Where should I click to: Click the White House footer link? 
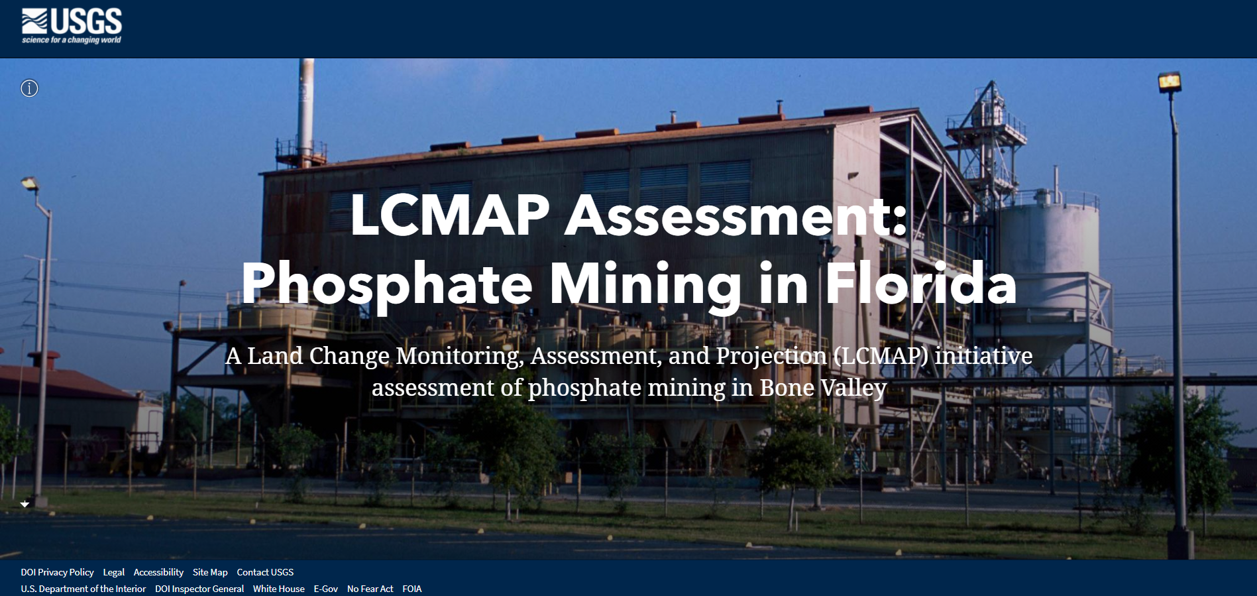click(x=279, y=589)
